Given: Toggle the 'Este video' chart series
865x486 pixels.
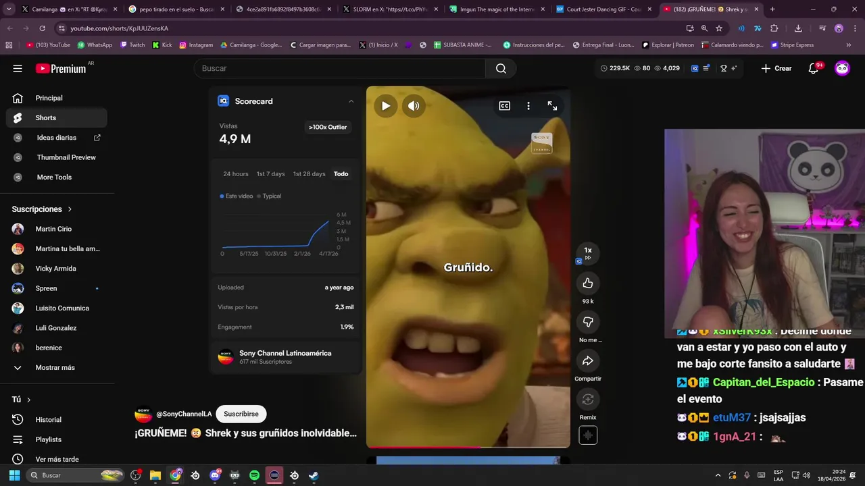Looking at the screenshot, I should [x=236, y=196].
